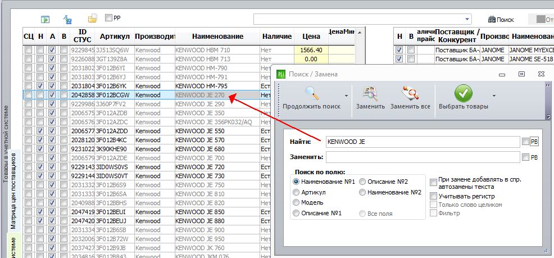Click the Продолжить поиск magnifier icon
The height and width of the screenshot is (258, 554).
(312, 94)
